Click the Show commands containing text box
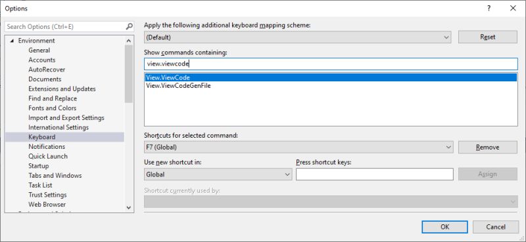 click(331, 64)
